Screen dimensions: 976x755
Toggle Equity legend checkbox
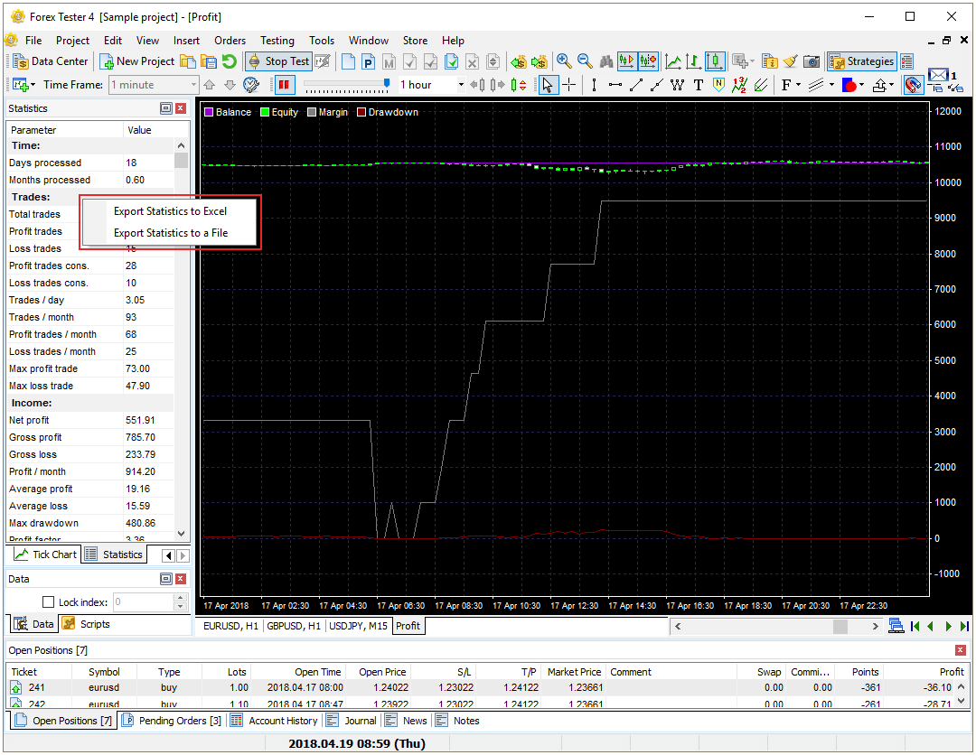[265, 112]
